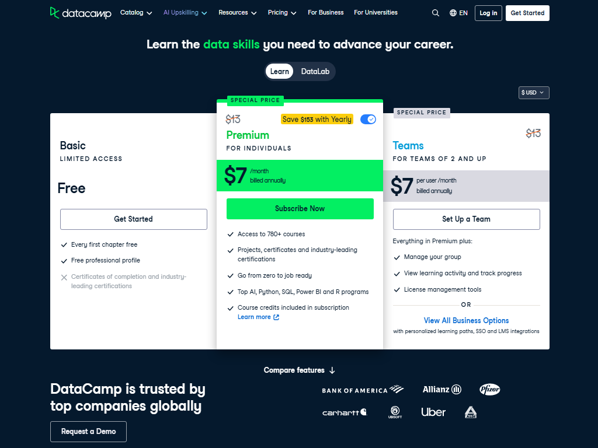Click 'Course credits included in subscription'

pos(293,307)
